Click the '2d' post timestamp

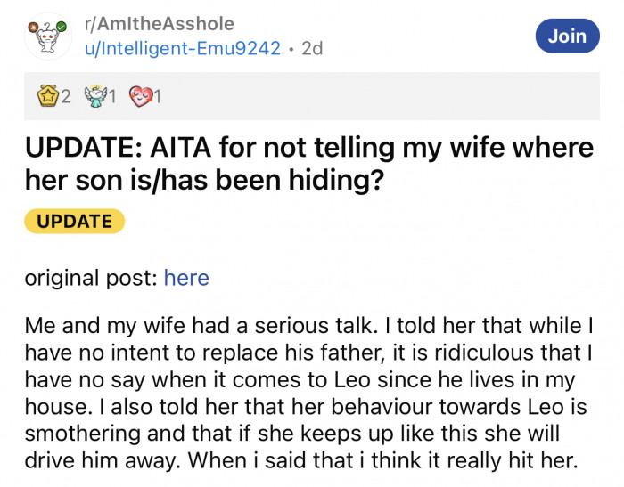[x=312, y=47]
